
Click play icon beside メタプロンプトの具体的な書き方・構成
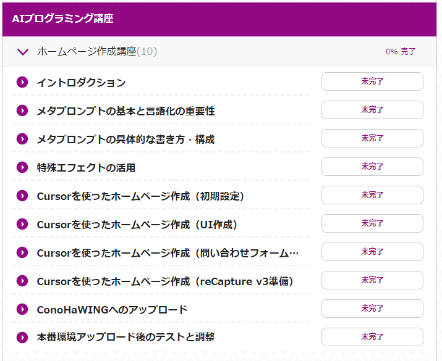pos(22,139)
